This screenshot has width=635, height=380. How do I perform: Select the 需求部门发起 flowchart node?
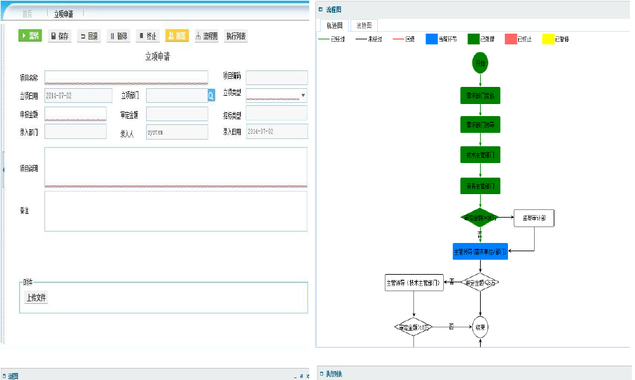[x=480, y=96]
